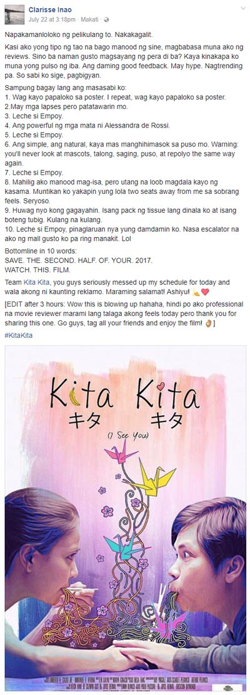Image resolution: width=250 pixels, height=695 pixels.
Task: Expand the post options chevron menu
Action: [242, 8]
